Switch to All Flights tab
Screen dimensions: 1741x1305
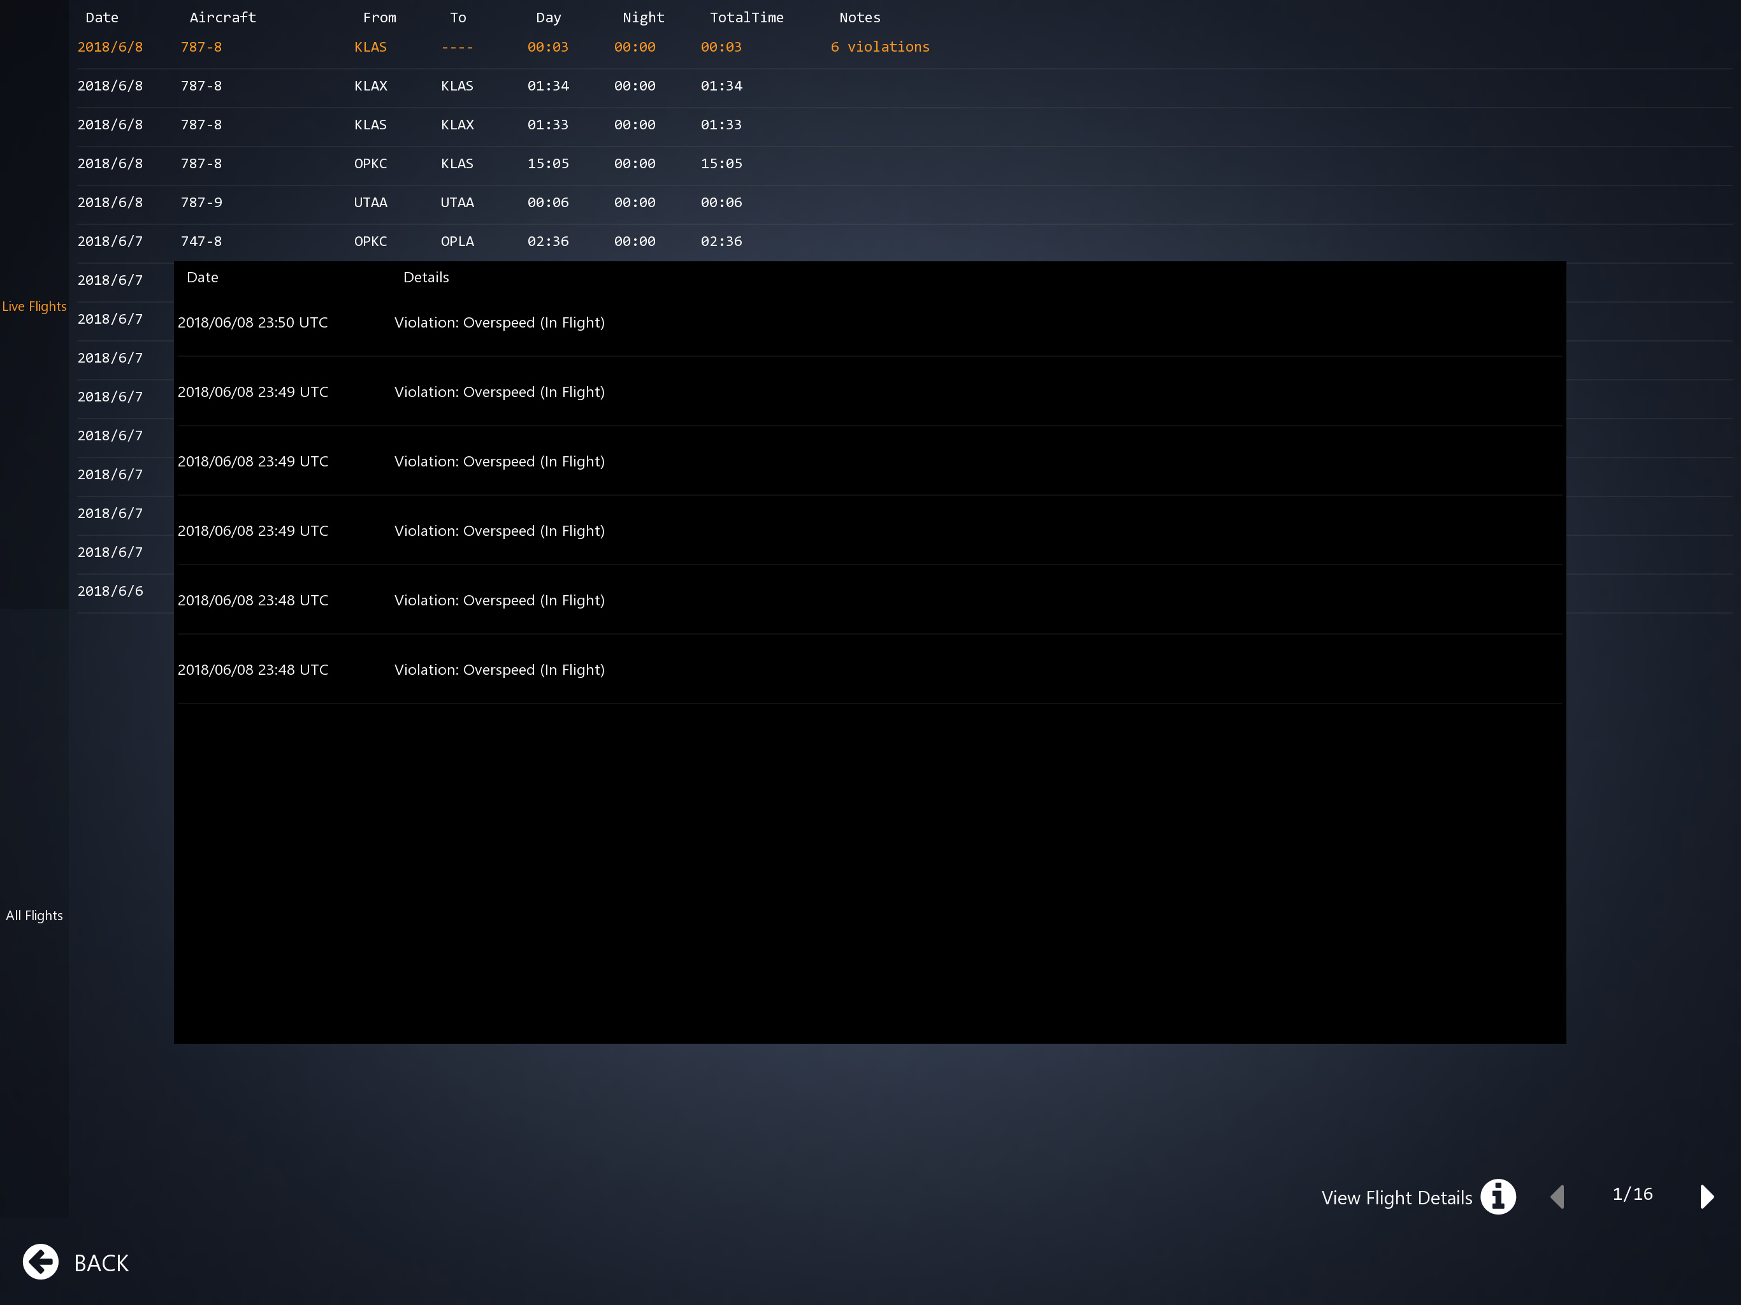pyautogui.click(x=34, y=916)
